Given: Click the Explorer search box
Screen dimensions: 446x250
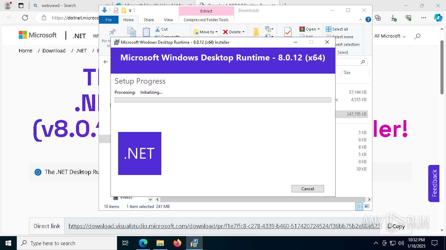Looking at the screenshot, I should coord(352,62).
